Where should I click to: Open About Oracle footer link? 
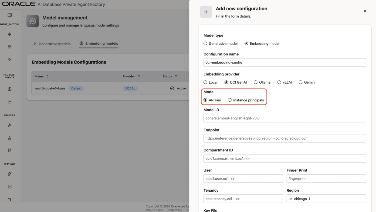click(154, 210)
